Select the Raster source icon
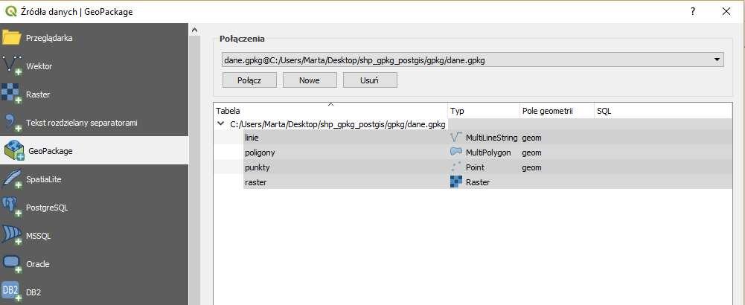 point(12,94)
